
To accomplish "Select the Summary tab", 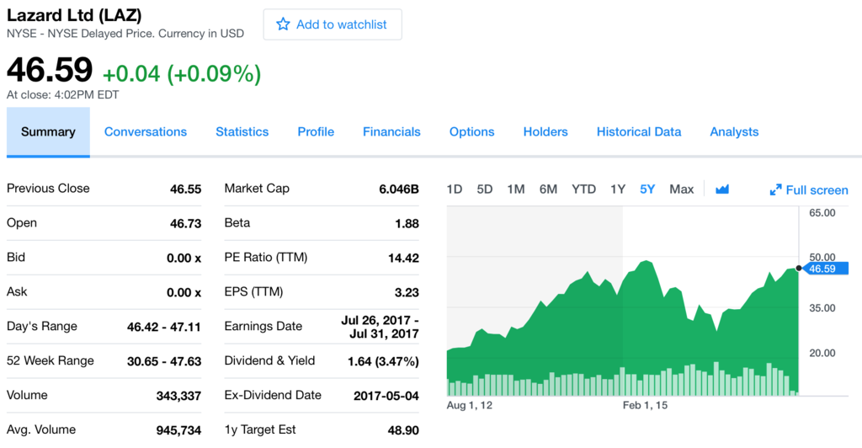I will pos(48,132).
